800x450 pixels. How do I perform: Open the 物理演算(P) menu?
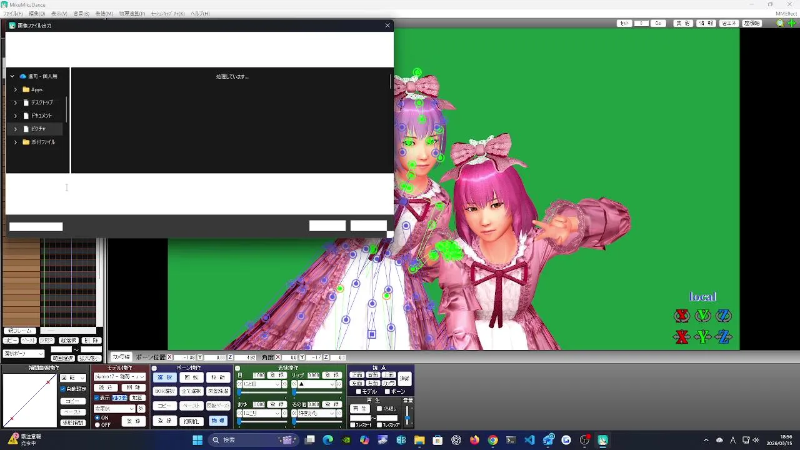click(x=132, y=13)
